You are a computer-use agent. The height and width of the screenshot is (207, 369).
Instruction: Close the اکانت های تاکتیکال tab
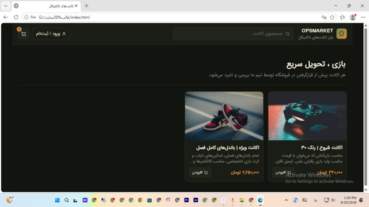tap(76, 6)
